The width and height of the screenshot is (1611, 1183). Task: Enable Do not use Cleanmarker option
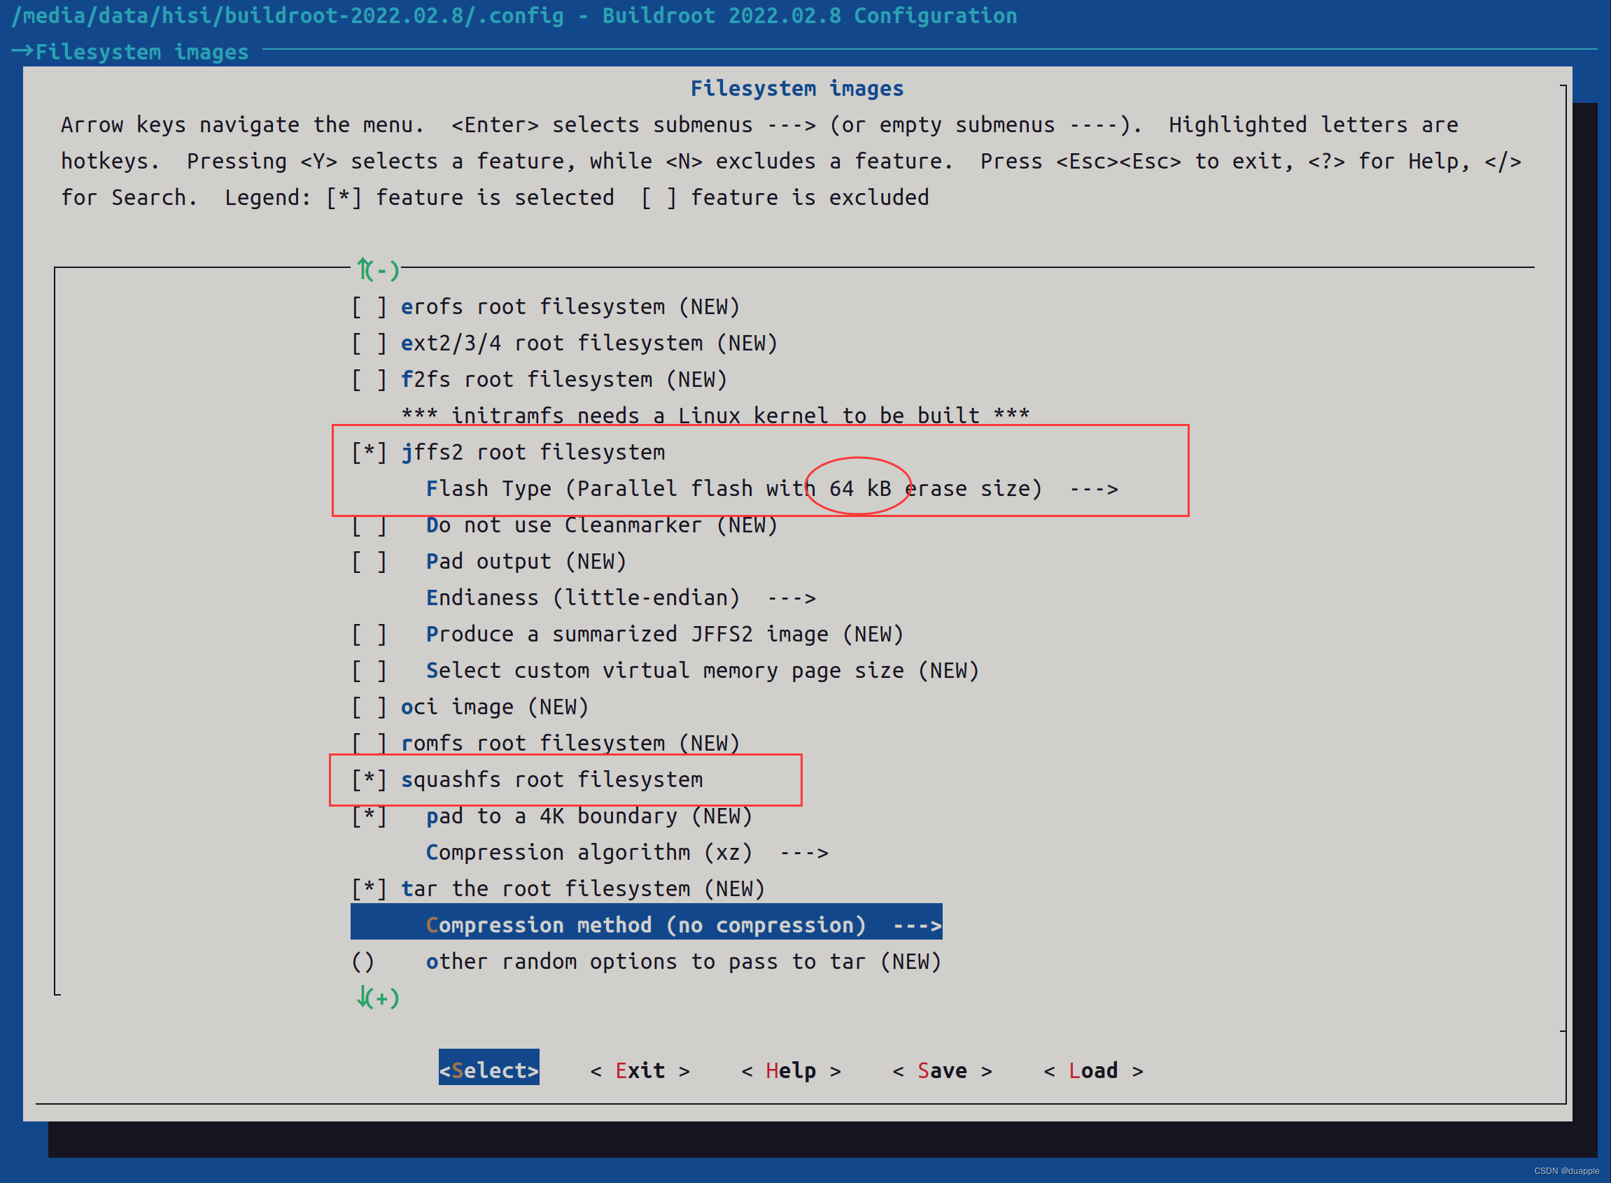(369, 525)
